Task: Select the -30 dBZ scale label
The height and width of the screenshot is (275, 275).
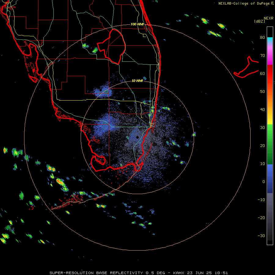Action: coord(261,236)
